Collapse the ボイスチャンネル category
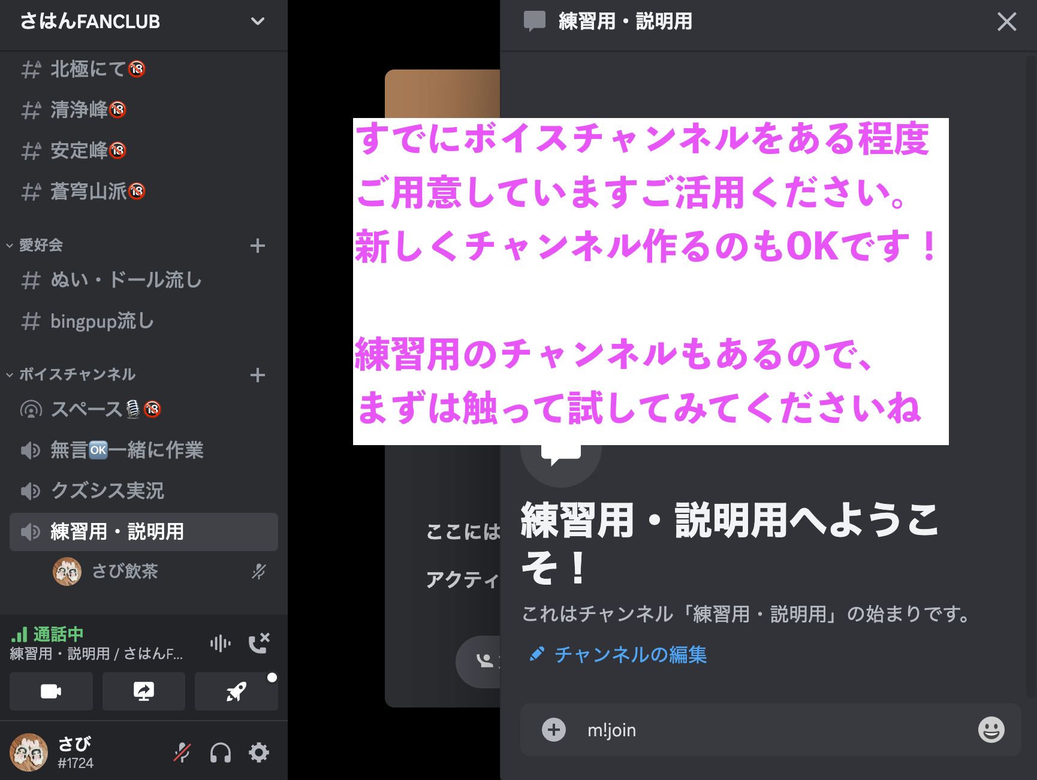This screenshot has width=1037, height=780. point(71,374)
